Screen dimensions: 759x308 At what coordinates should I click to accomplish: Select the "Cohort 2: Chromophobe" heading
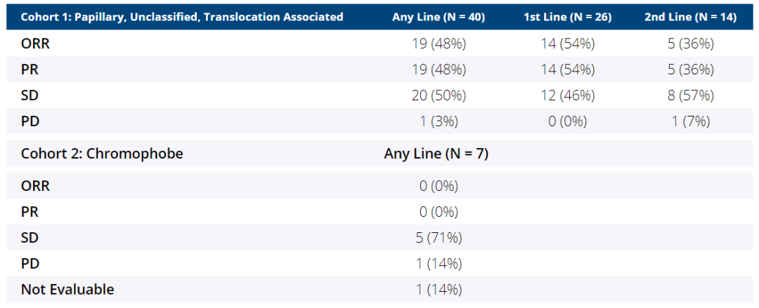click(x=102, y=154)
